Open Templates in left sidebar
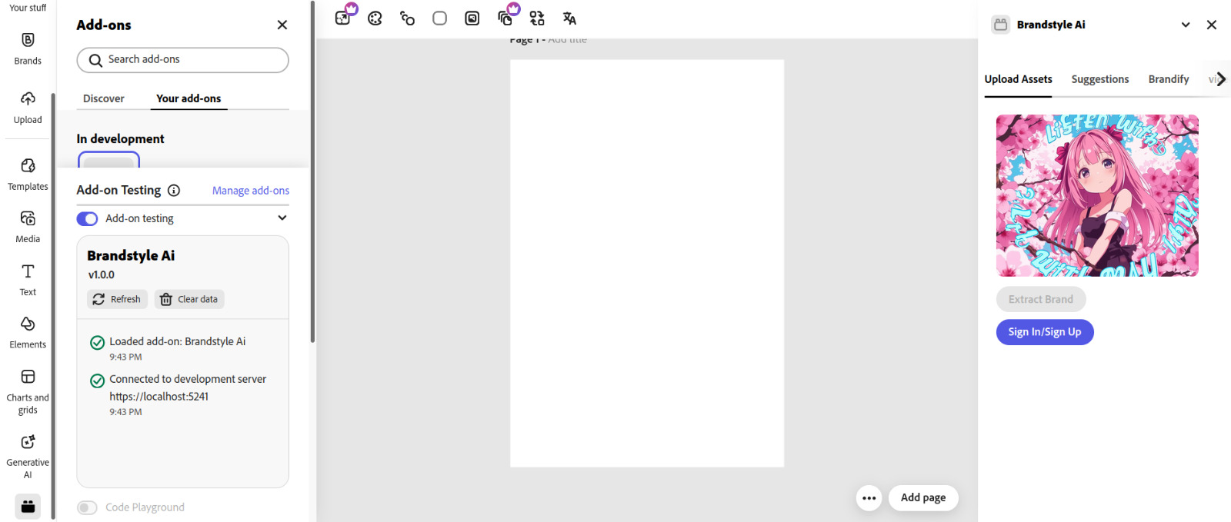This screenshot has width=1231, height=522. (28, 175)
